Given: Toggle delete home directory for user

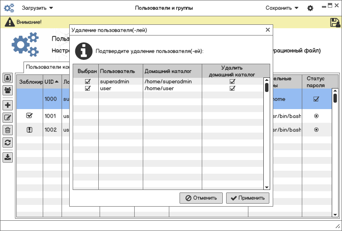Looking at the screenshot, I should [x=232, y=88].
